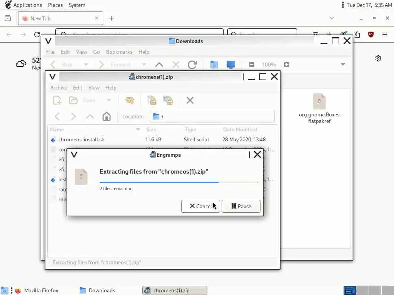Cancel the extraction in Engrampa dialog
Image resolution: width=394 pixels, height=295 pixels.
(200, 206)
